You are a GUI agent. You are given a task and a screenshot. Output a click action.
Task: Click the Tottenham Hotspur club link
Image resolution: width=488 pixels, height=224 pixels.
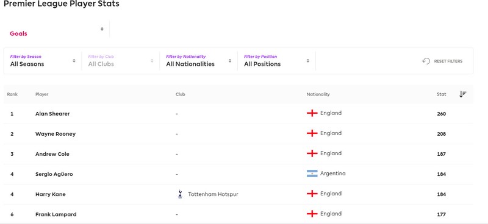[x=213, y=194]
